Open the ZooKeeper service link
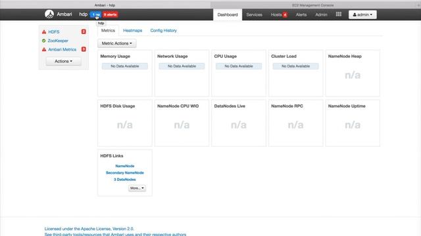 pyautogui.click(x=58, y=41)
